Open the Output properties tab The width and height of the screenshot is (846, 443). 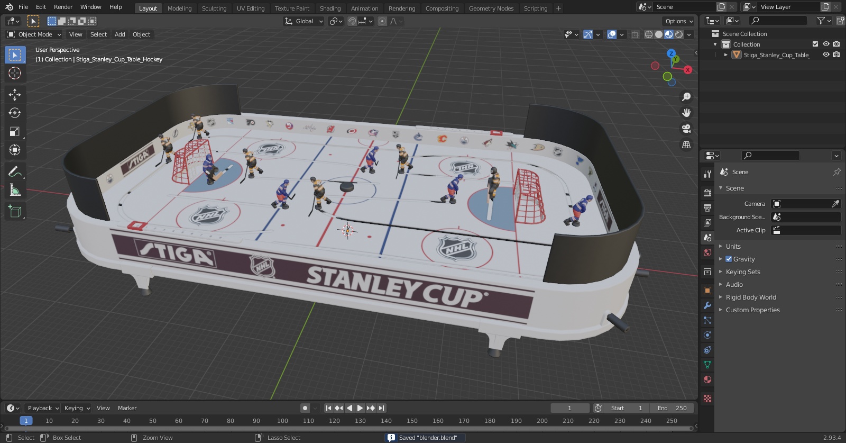(707, 208)
